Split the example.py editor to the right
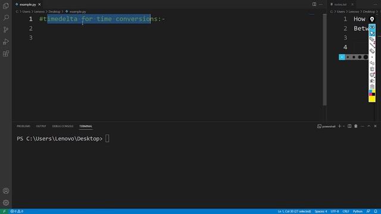The height and width of the screenshot is (214, 381). coord(314,4)
